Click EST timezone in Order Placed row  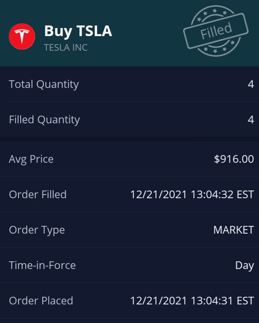(x=245, y=301)
